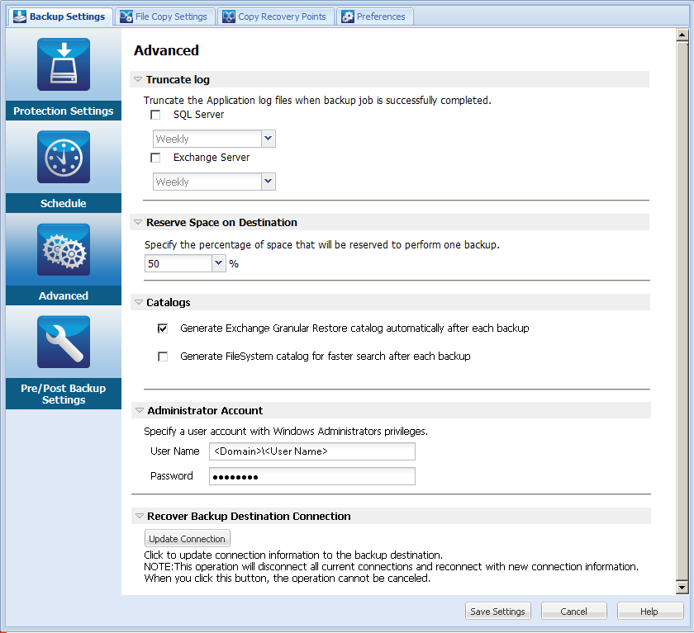The image size is (694, 633).
Task: Collapse the Reserve Space on Destination section
Action: click(x=138, y=222)
